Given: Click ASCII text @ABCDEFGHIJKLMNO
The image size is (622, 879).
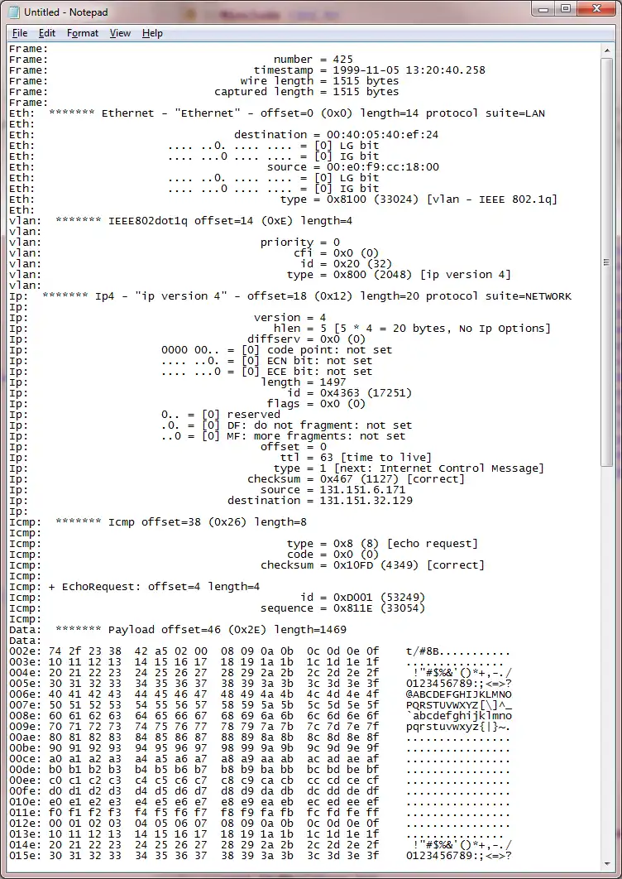Looking at the screenshot, I should 459,694.
